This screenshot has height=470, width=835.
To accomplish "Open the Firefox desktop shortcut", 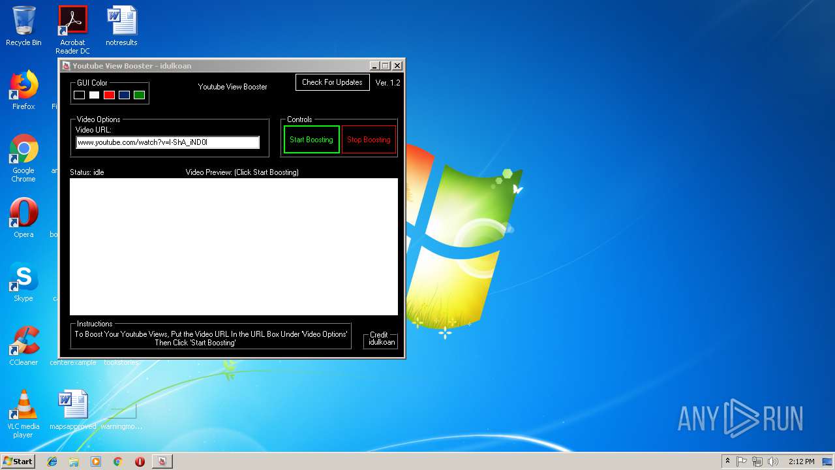I will (23, 90).
